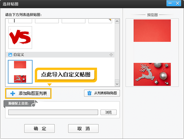This screenshot has height=139, width=184.
Task: Click the 浏览 sound effect button
Action: pos(108,112)
